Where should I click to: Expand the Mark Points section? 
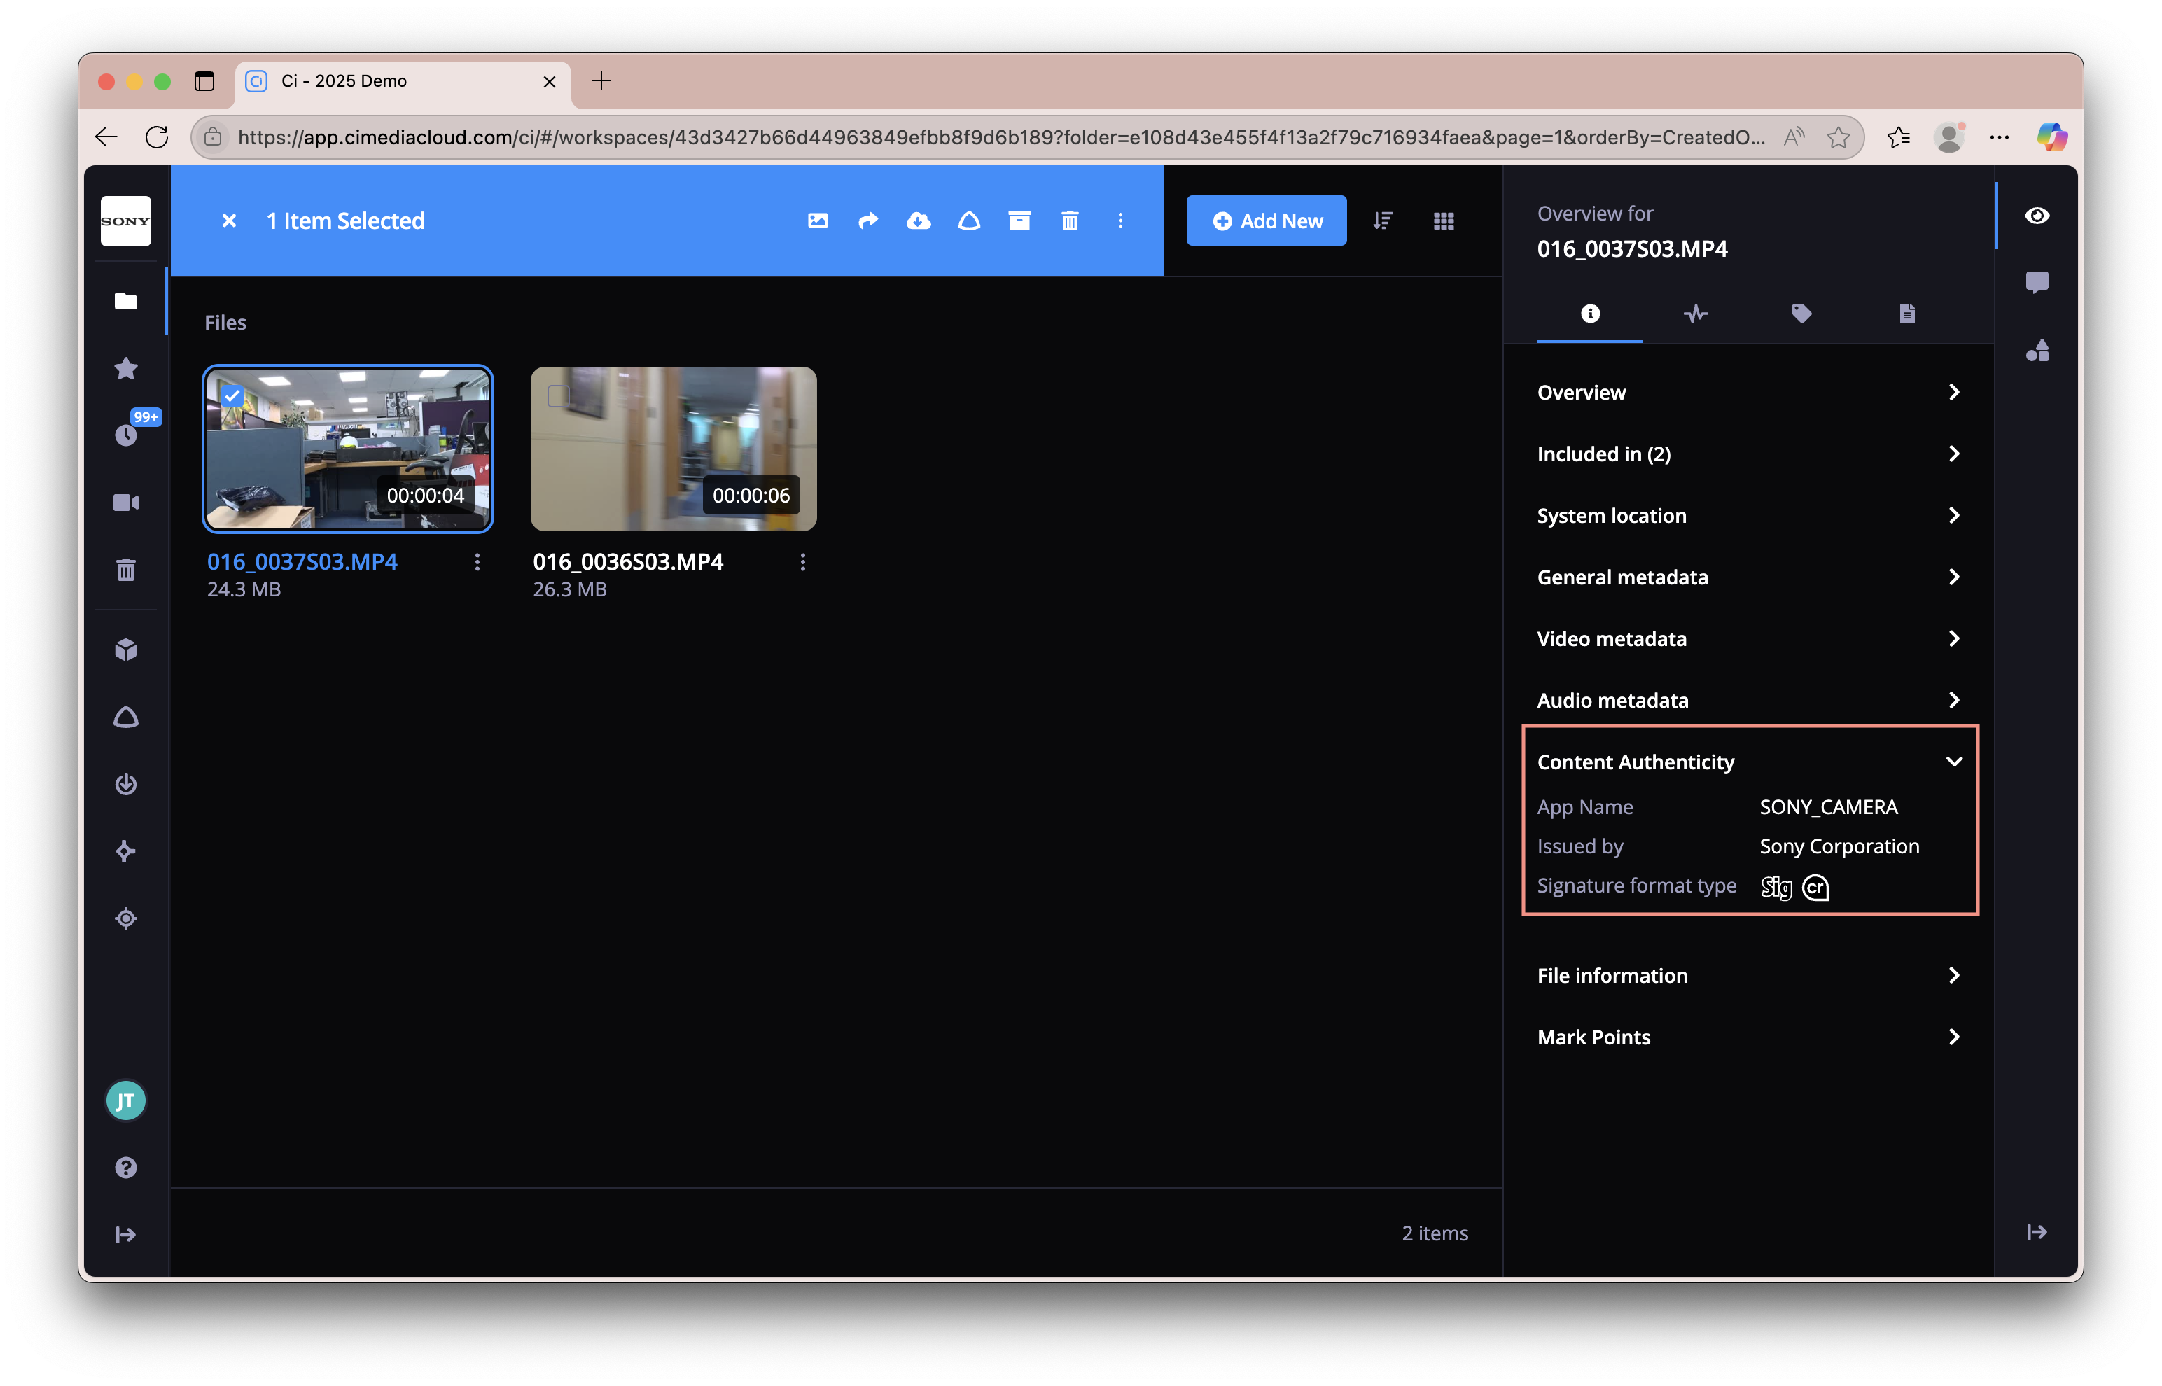[1749, 1037]
